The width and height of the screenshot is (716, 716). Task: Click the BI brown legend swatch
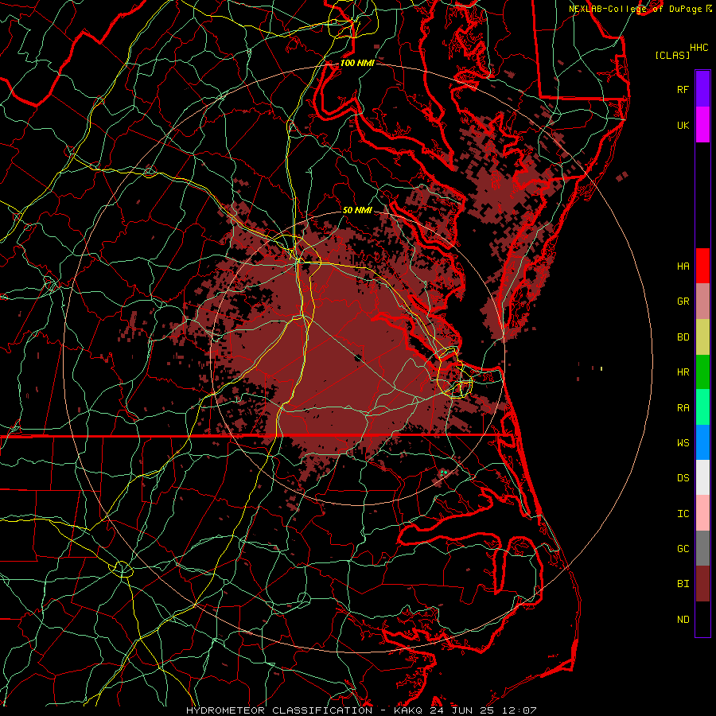pyautogui.click(x=702, y=584)
